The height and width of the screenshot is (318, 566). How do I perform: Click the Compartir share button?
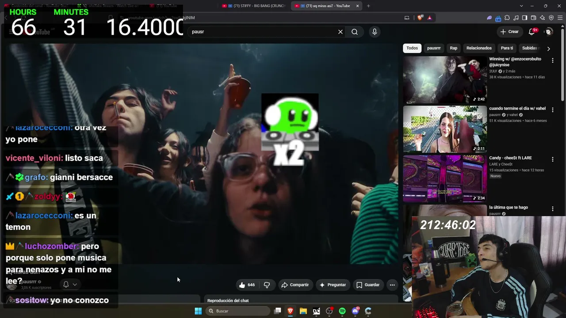(295, 285)
